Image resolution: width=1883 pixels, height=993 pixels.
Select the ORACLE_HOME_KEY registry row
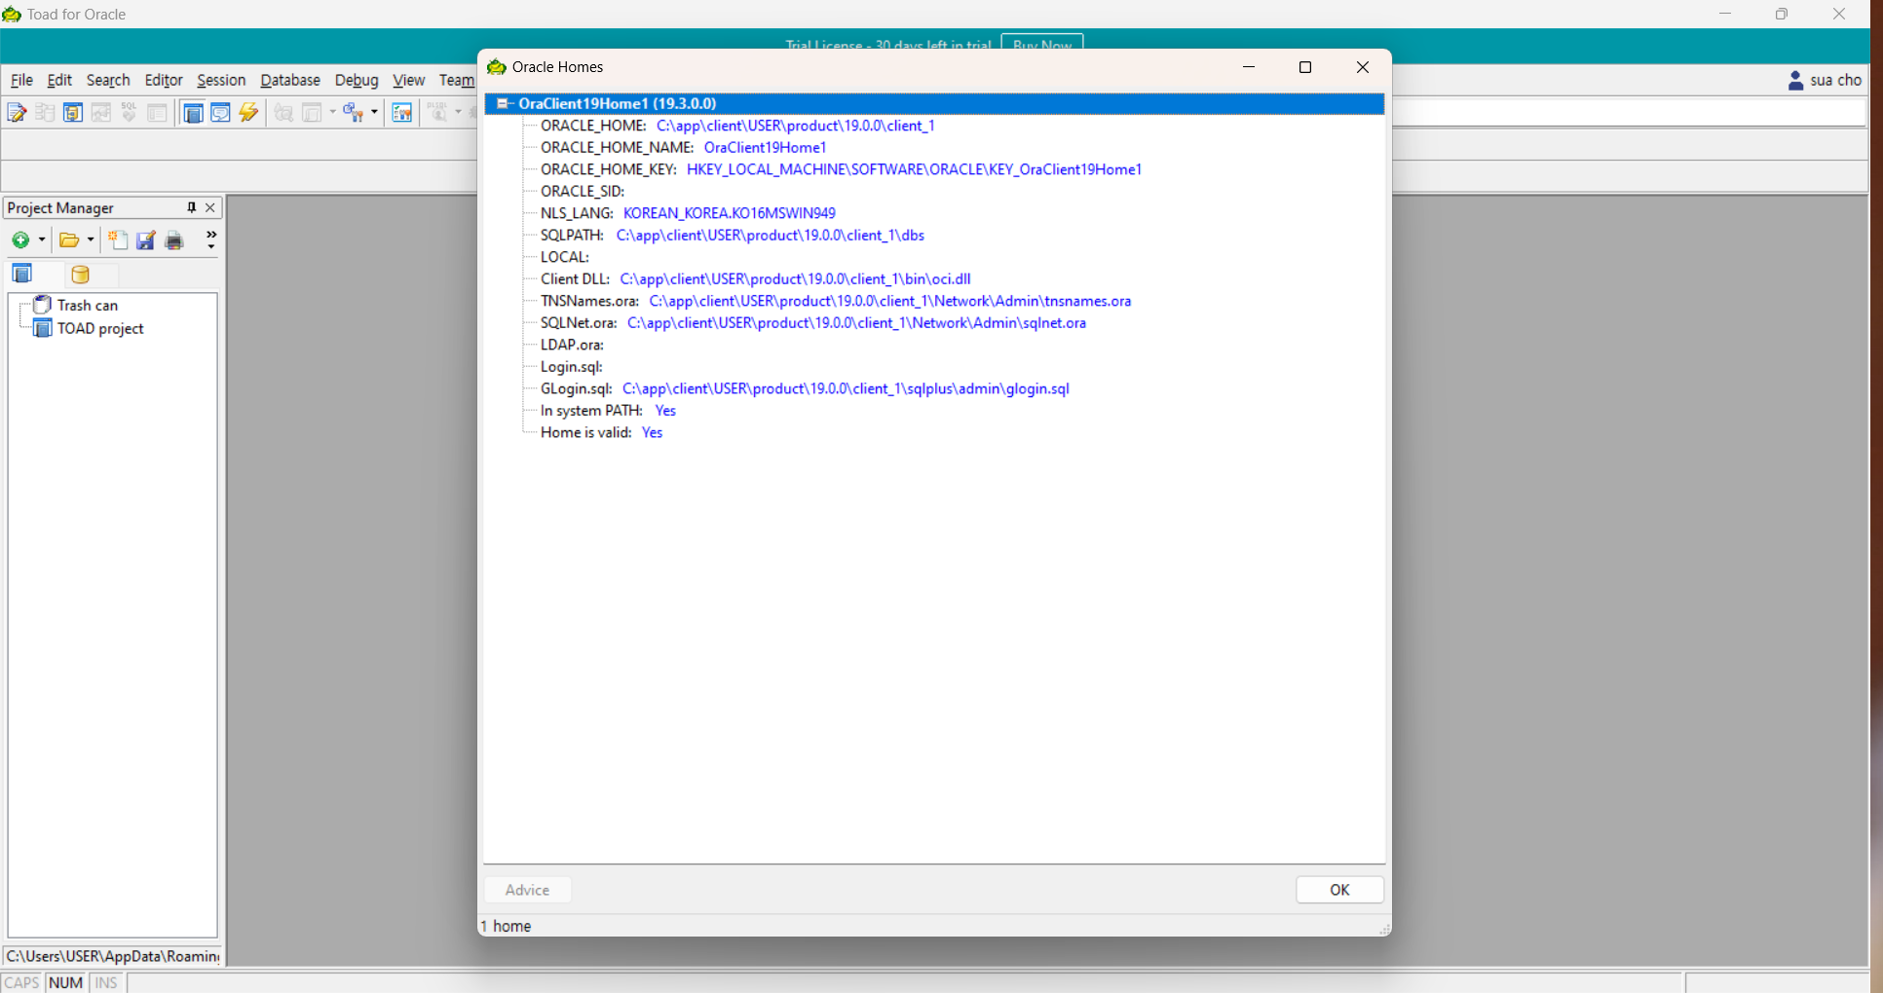pos(841,169)
